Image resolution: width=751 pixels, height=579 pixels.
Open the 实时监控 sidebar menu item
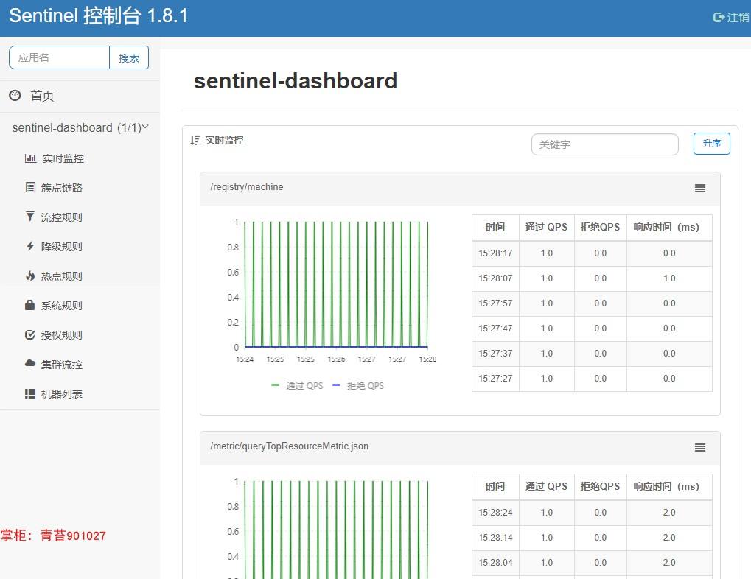click(x=63, y=158)
